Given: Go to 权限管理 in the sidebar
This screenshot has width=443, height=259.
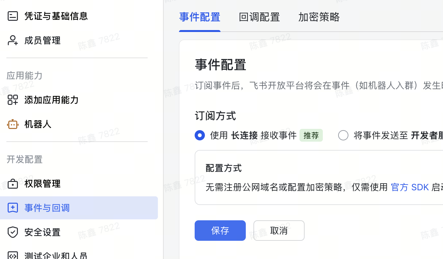Looking at the screenshot, I should pos(43,184).
